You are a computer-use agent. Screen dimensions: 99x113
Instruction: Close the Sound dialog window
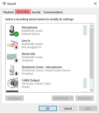95,3
